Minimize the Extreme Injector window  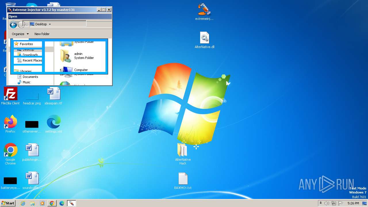99,10
